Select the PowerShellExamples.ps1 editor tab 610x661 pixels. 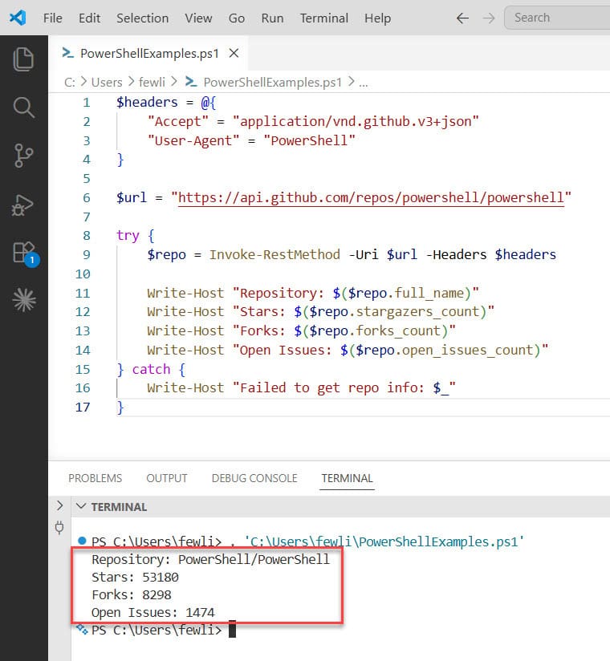pyautogui.click(x=149, y=54)
